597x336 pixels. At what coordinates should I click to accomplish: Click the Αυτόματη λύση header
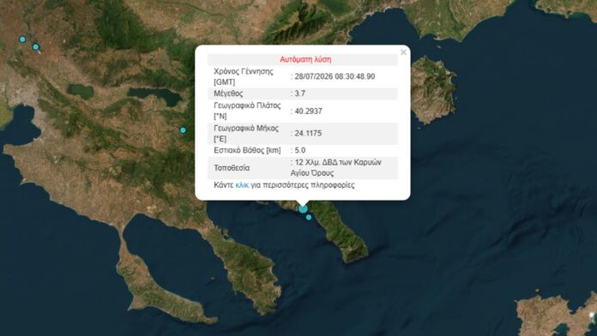pyautogui.click(x=305, y=59)
